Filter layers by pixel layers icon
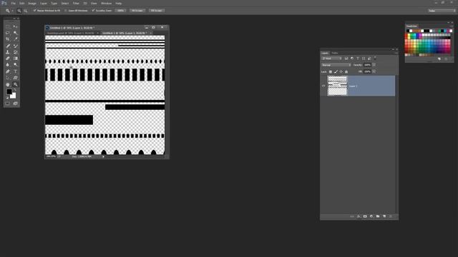 tap(346, 59)
